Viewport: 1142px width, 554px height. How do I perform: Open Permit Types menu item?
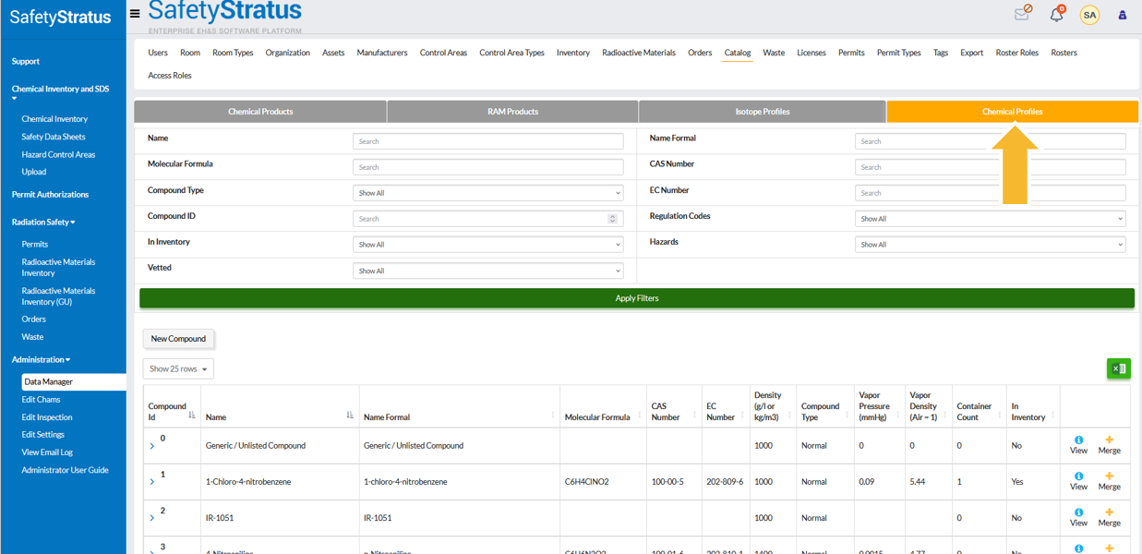pyautogui.click(x=898, y=53)
